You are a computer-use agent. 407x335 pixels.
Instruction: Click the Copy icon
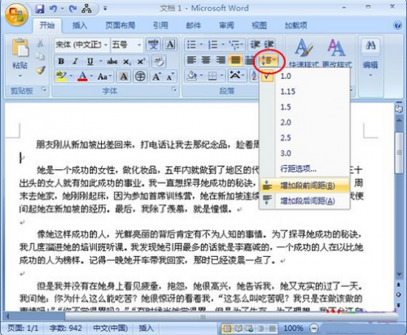point(40,56)
